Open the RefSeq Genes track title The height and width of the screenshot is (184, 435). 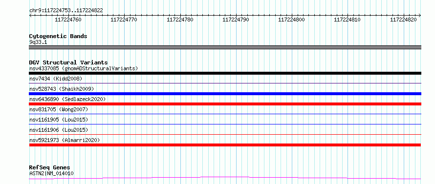50,168
